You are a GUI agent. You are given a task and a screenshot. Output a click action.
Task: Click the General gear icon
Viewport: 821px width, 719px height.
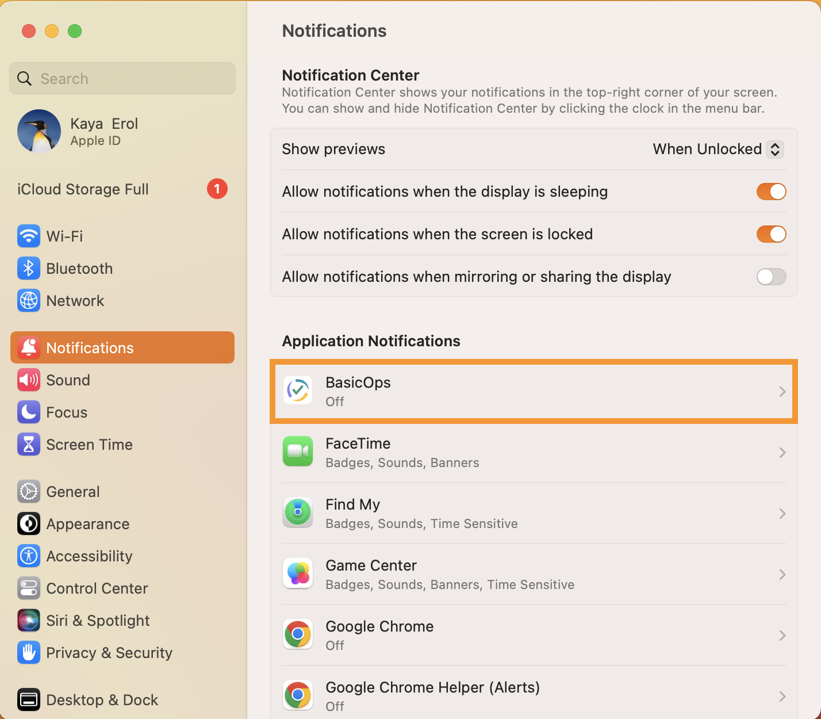(29, 491)
